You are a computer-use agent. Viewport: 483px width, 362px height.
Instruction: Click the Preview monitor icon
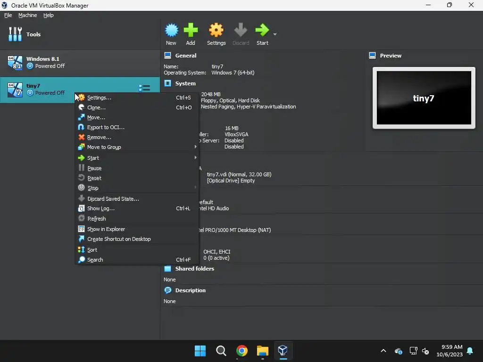point(372,56)
